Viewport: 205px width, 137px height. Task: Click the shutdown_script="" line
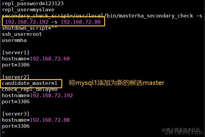(30, 28)
